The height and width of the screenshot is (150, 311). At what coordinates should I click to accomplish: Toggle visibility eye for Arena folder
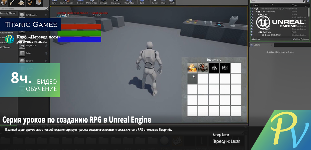click(252, 15)
